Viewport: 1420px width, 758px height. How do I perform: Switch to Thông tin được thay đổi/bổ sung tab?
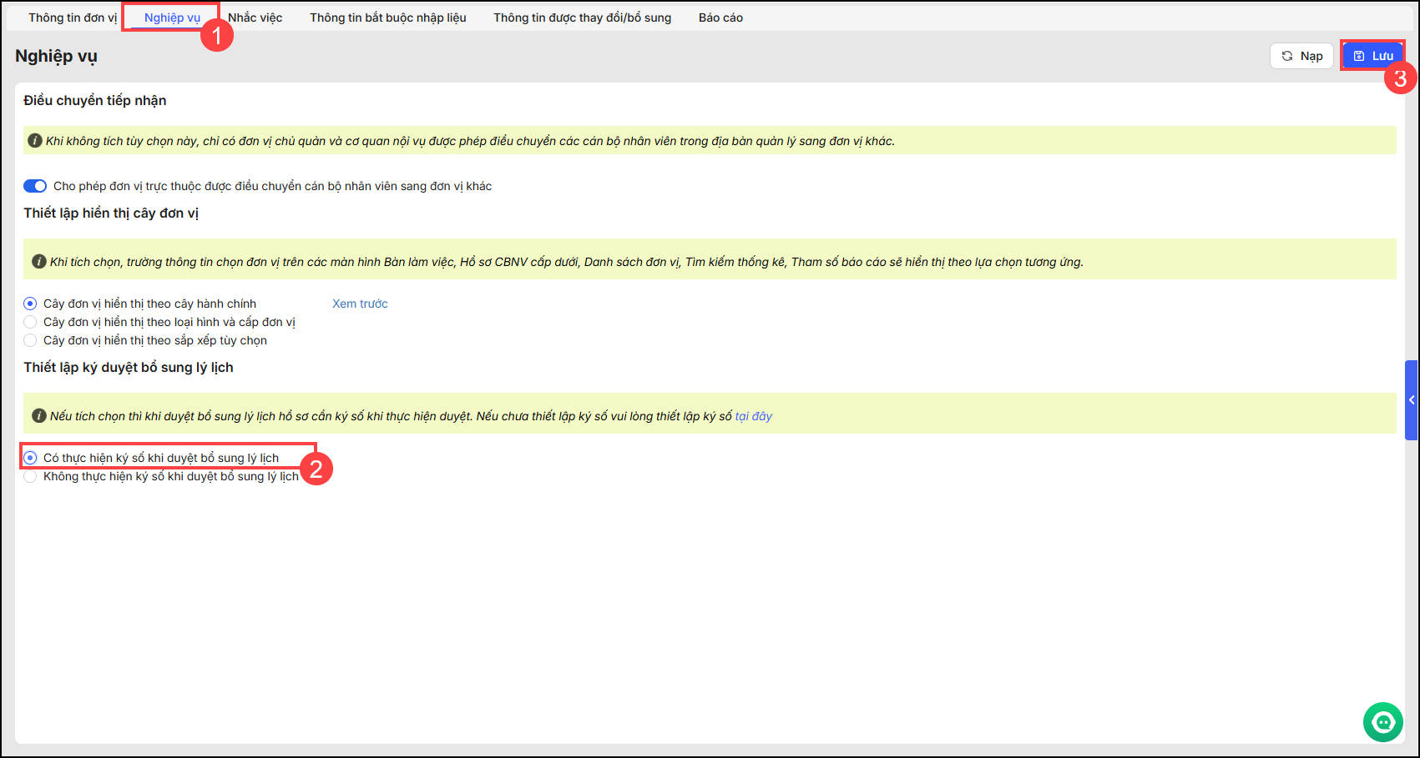[582, 18]
